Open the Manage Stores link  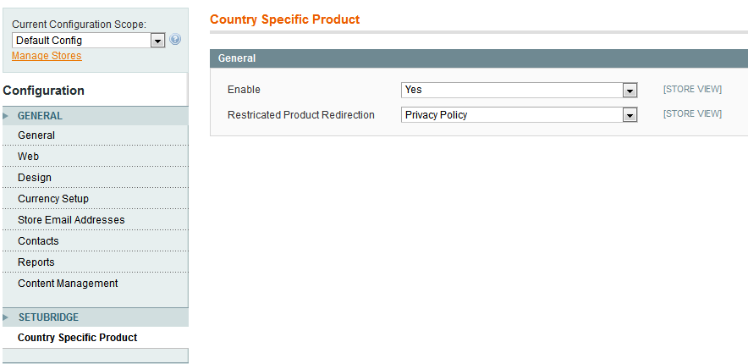click(47, 56)
